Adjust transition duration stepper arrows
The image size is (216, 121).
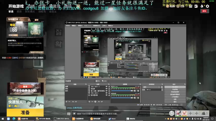(x=162, y=90)
